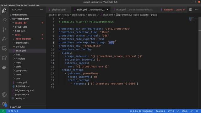Open the Search view icon
Screen dimensions: 201x113
[x=4, y=20]
